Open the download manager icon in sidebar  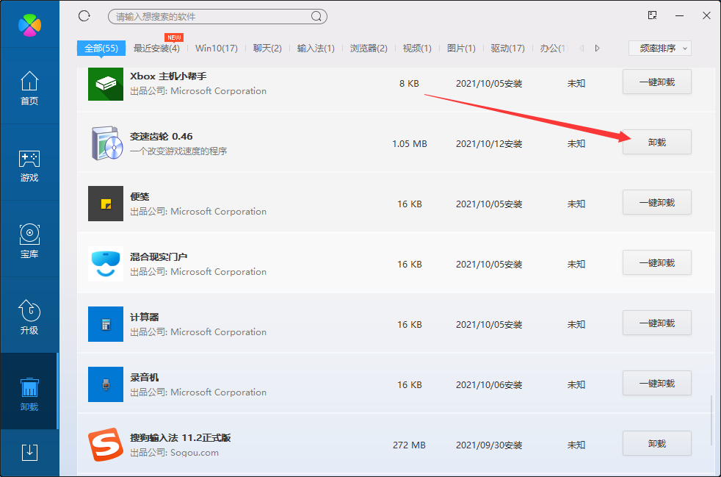pos(30,453)
